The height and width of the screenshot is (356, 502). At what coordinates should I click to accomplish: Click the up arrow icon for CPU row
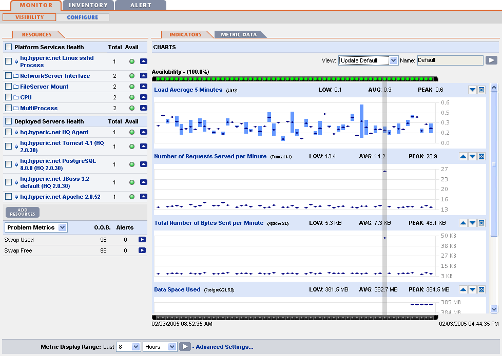click(x=144, y=97)
